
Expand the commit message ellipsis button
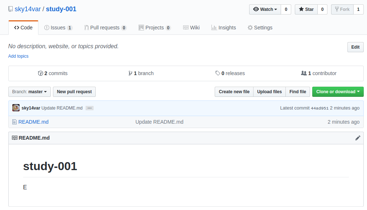pos(90,108)
